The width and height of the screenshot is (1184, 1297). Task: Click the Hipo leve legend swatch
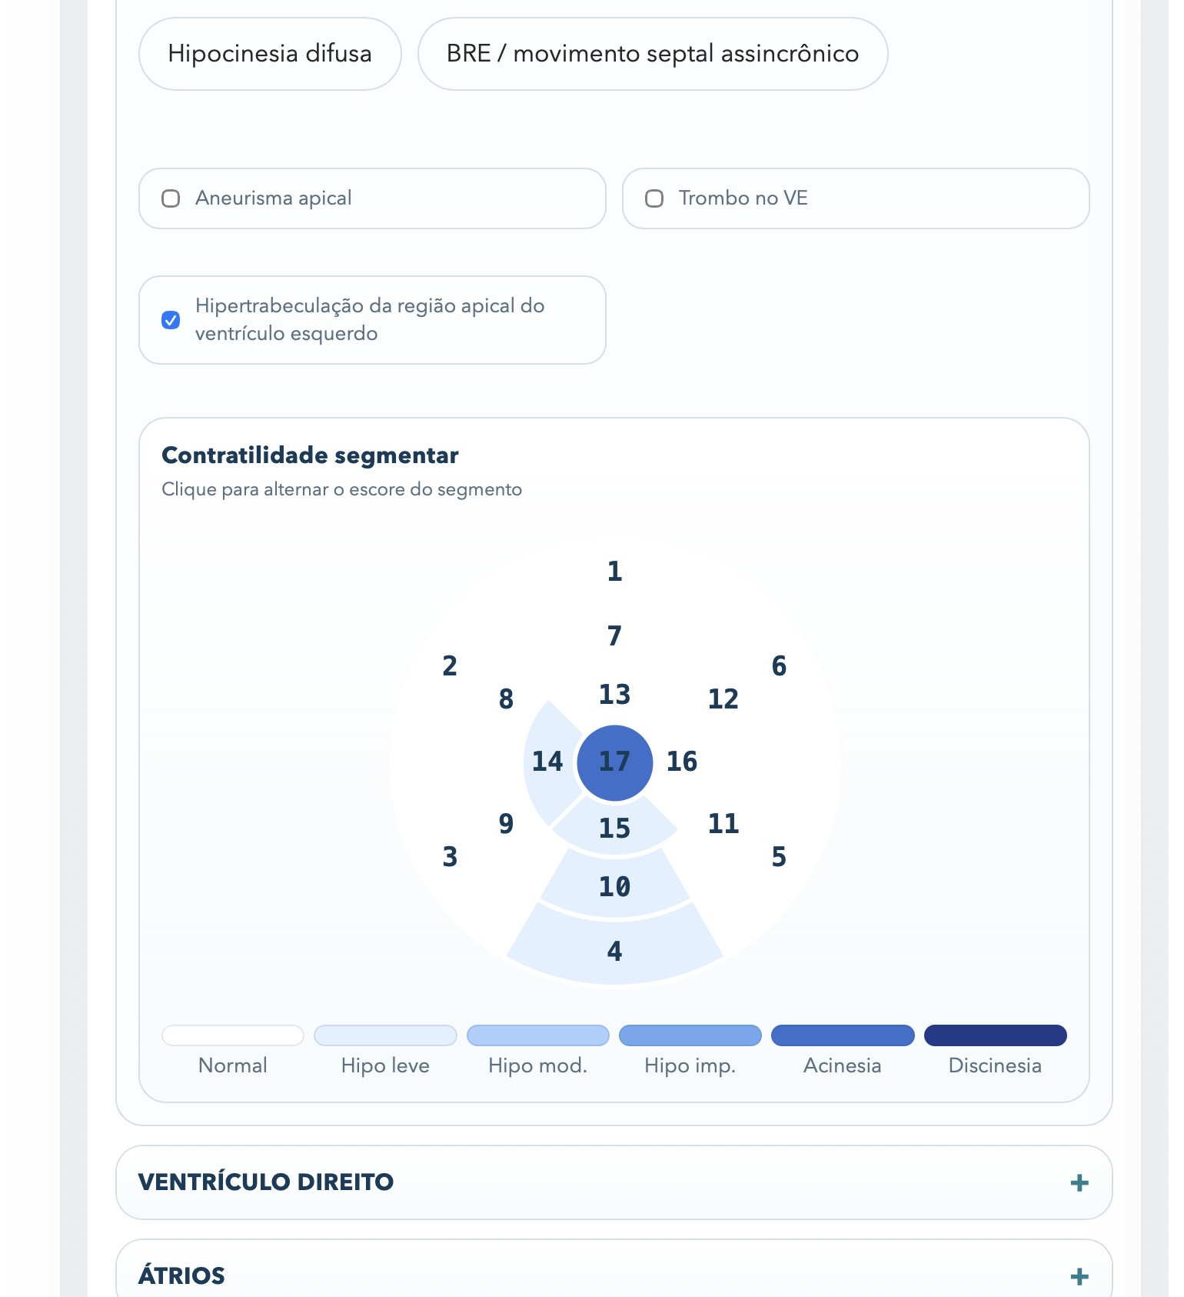pyautogui.click(x=385, y=1035)
